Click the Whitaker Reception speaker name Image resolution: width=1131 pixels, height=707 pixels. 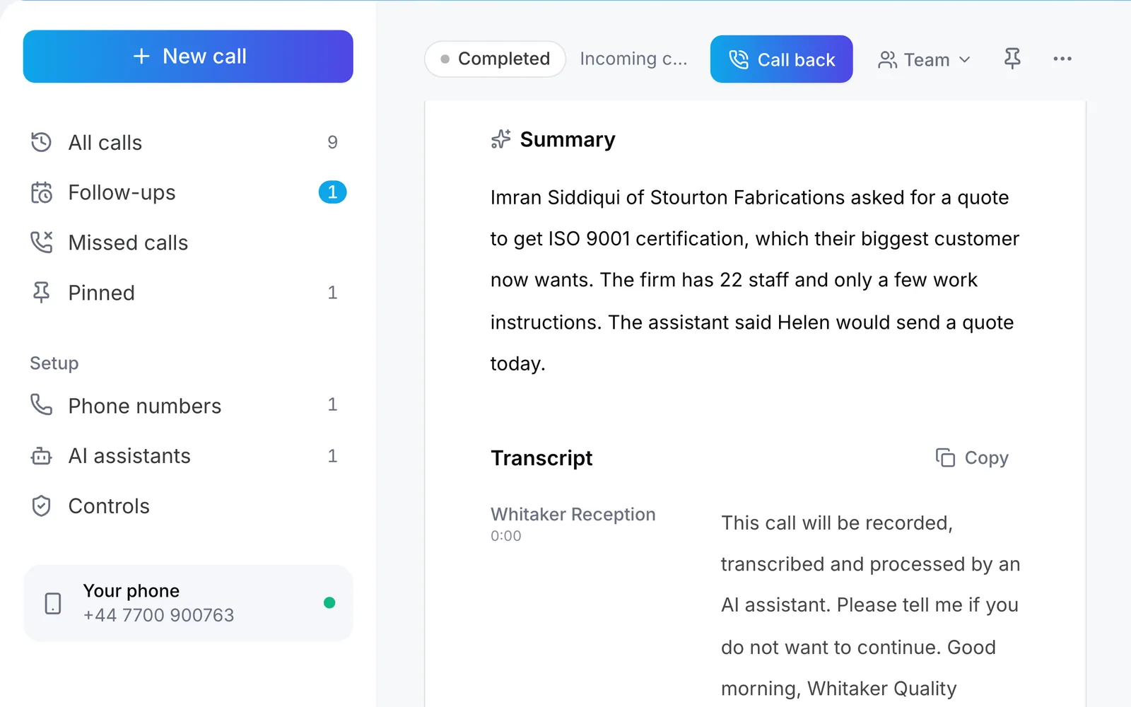coord(573,514)
